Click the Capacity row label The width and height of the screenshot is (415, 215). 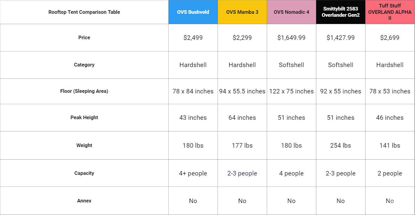pos(84,173)
